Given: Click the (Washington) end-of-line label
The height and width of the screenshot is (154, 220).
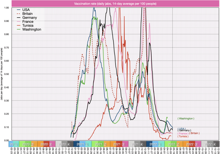Looking at the screenshot, I should (186, 119).
